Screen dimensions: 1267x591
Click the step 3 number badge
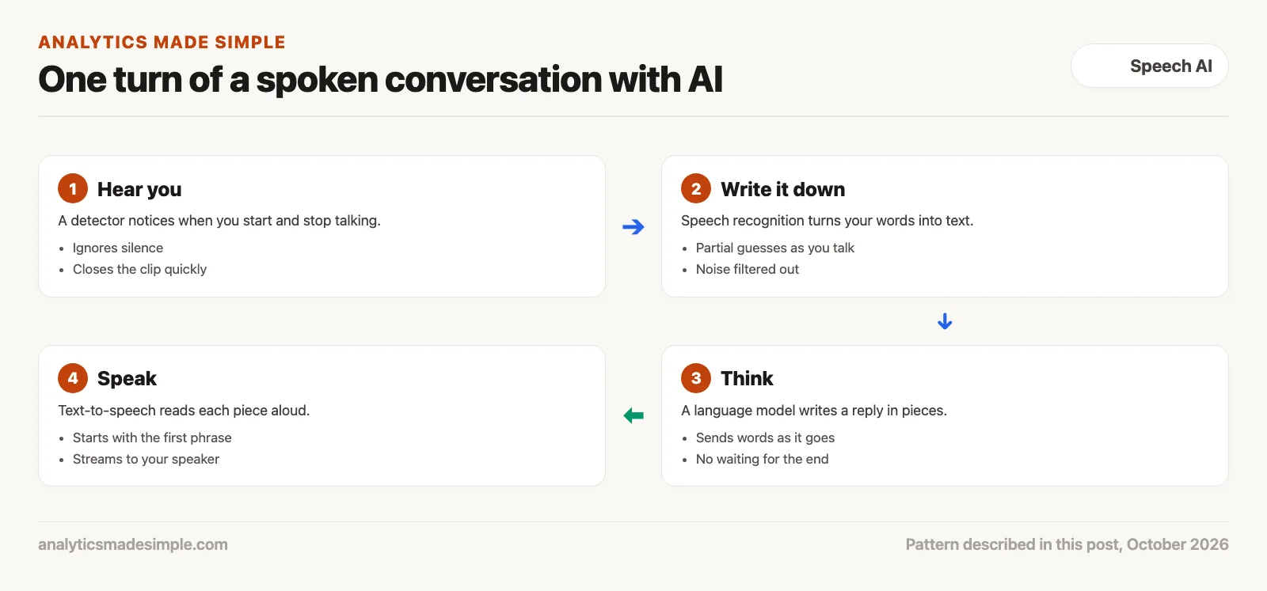point(696,378)
